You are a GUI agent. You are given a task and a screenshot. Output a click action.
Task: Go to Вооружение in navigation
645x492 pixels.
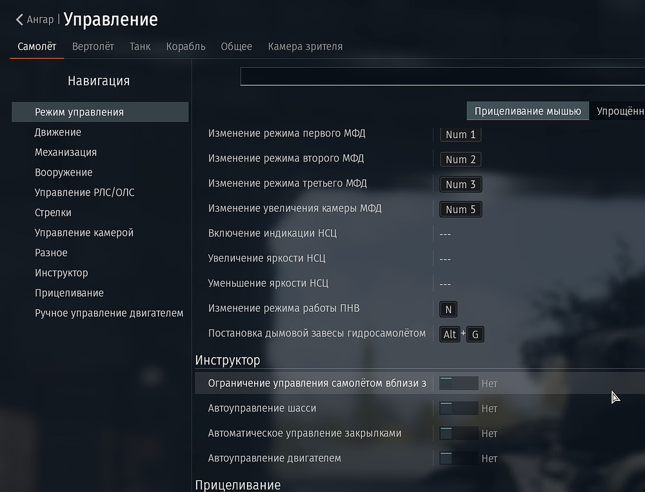[x=63, y=172]
